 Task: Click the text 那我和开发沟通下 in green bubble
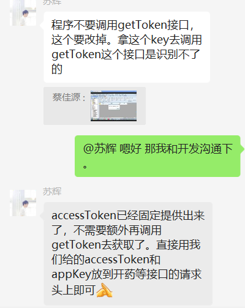click(189, 149)
